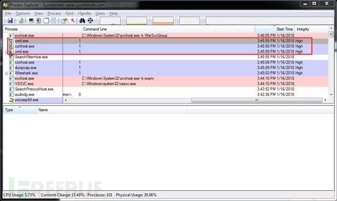Viewport: 337px width, 201px height.
Task: Click the VSSVC.exe process icon
Action: coord(12,84)
